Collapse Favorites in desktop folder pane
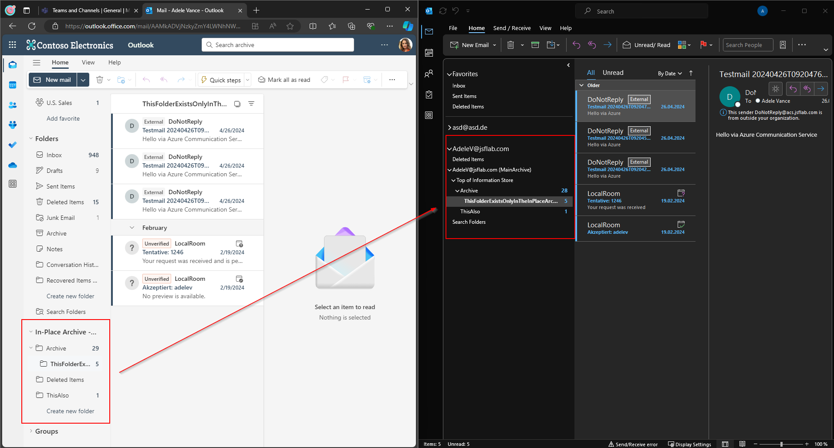The image size is (834, 448). (449, 74)
